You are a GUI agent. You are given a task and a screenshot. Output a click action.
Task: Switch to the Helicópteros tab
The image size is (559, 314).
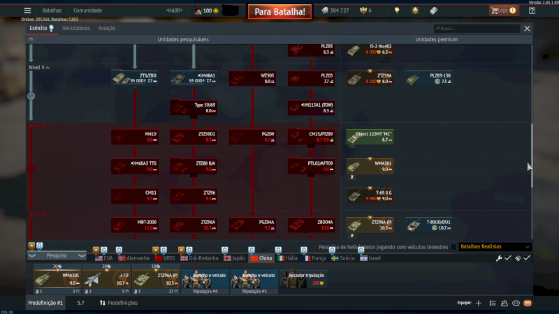click(x=76, y=28)
